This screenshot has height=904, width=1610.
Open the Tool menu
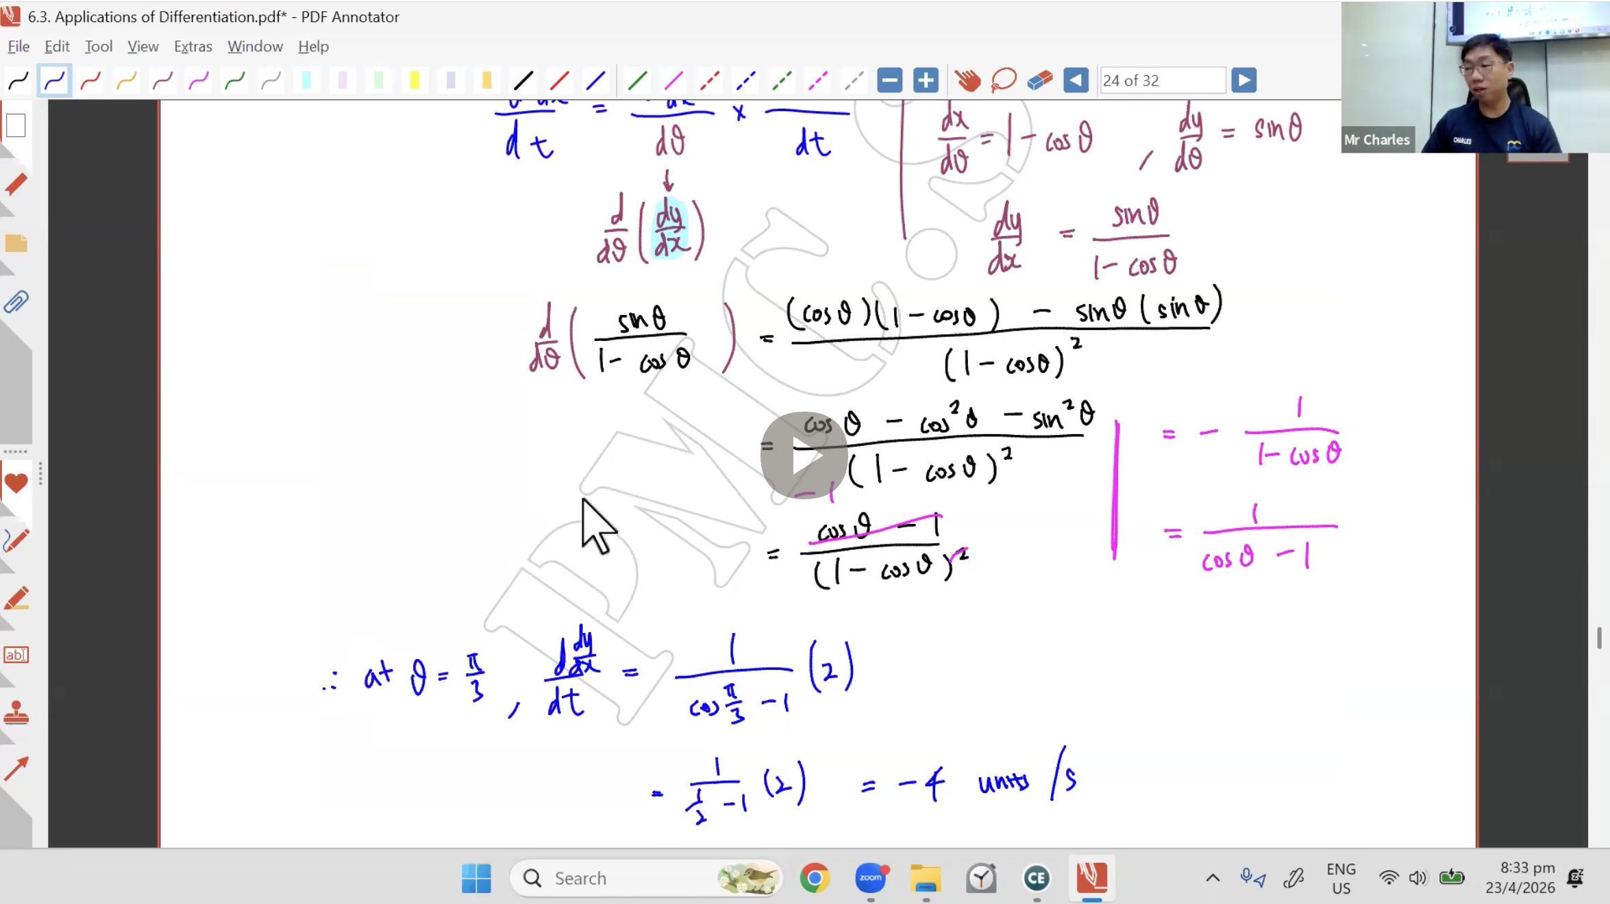click(x=98, y=47)
